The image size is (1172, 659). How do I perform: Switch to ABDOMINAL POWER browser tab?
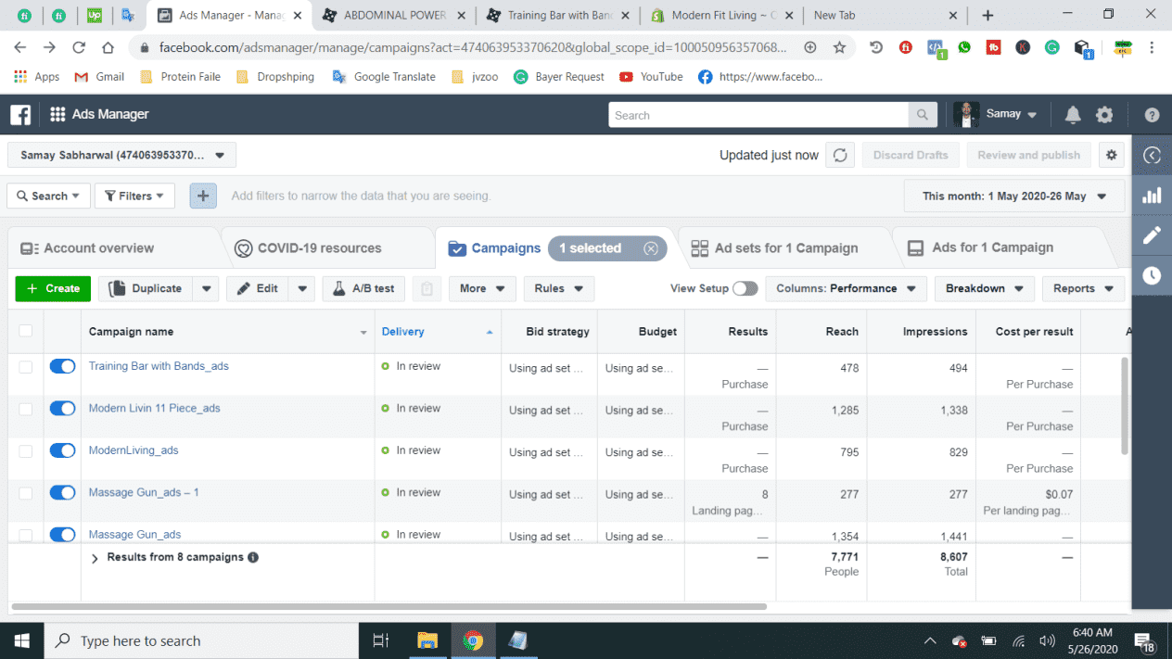tap(395, 15)
